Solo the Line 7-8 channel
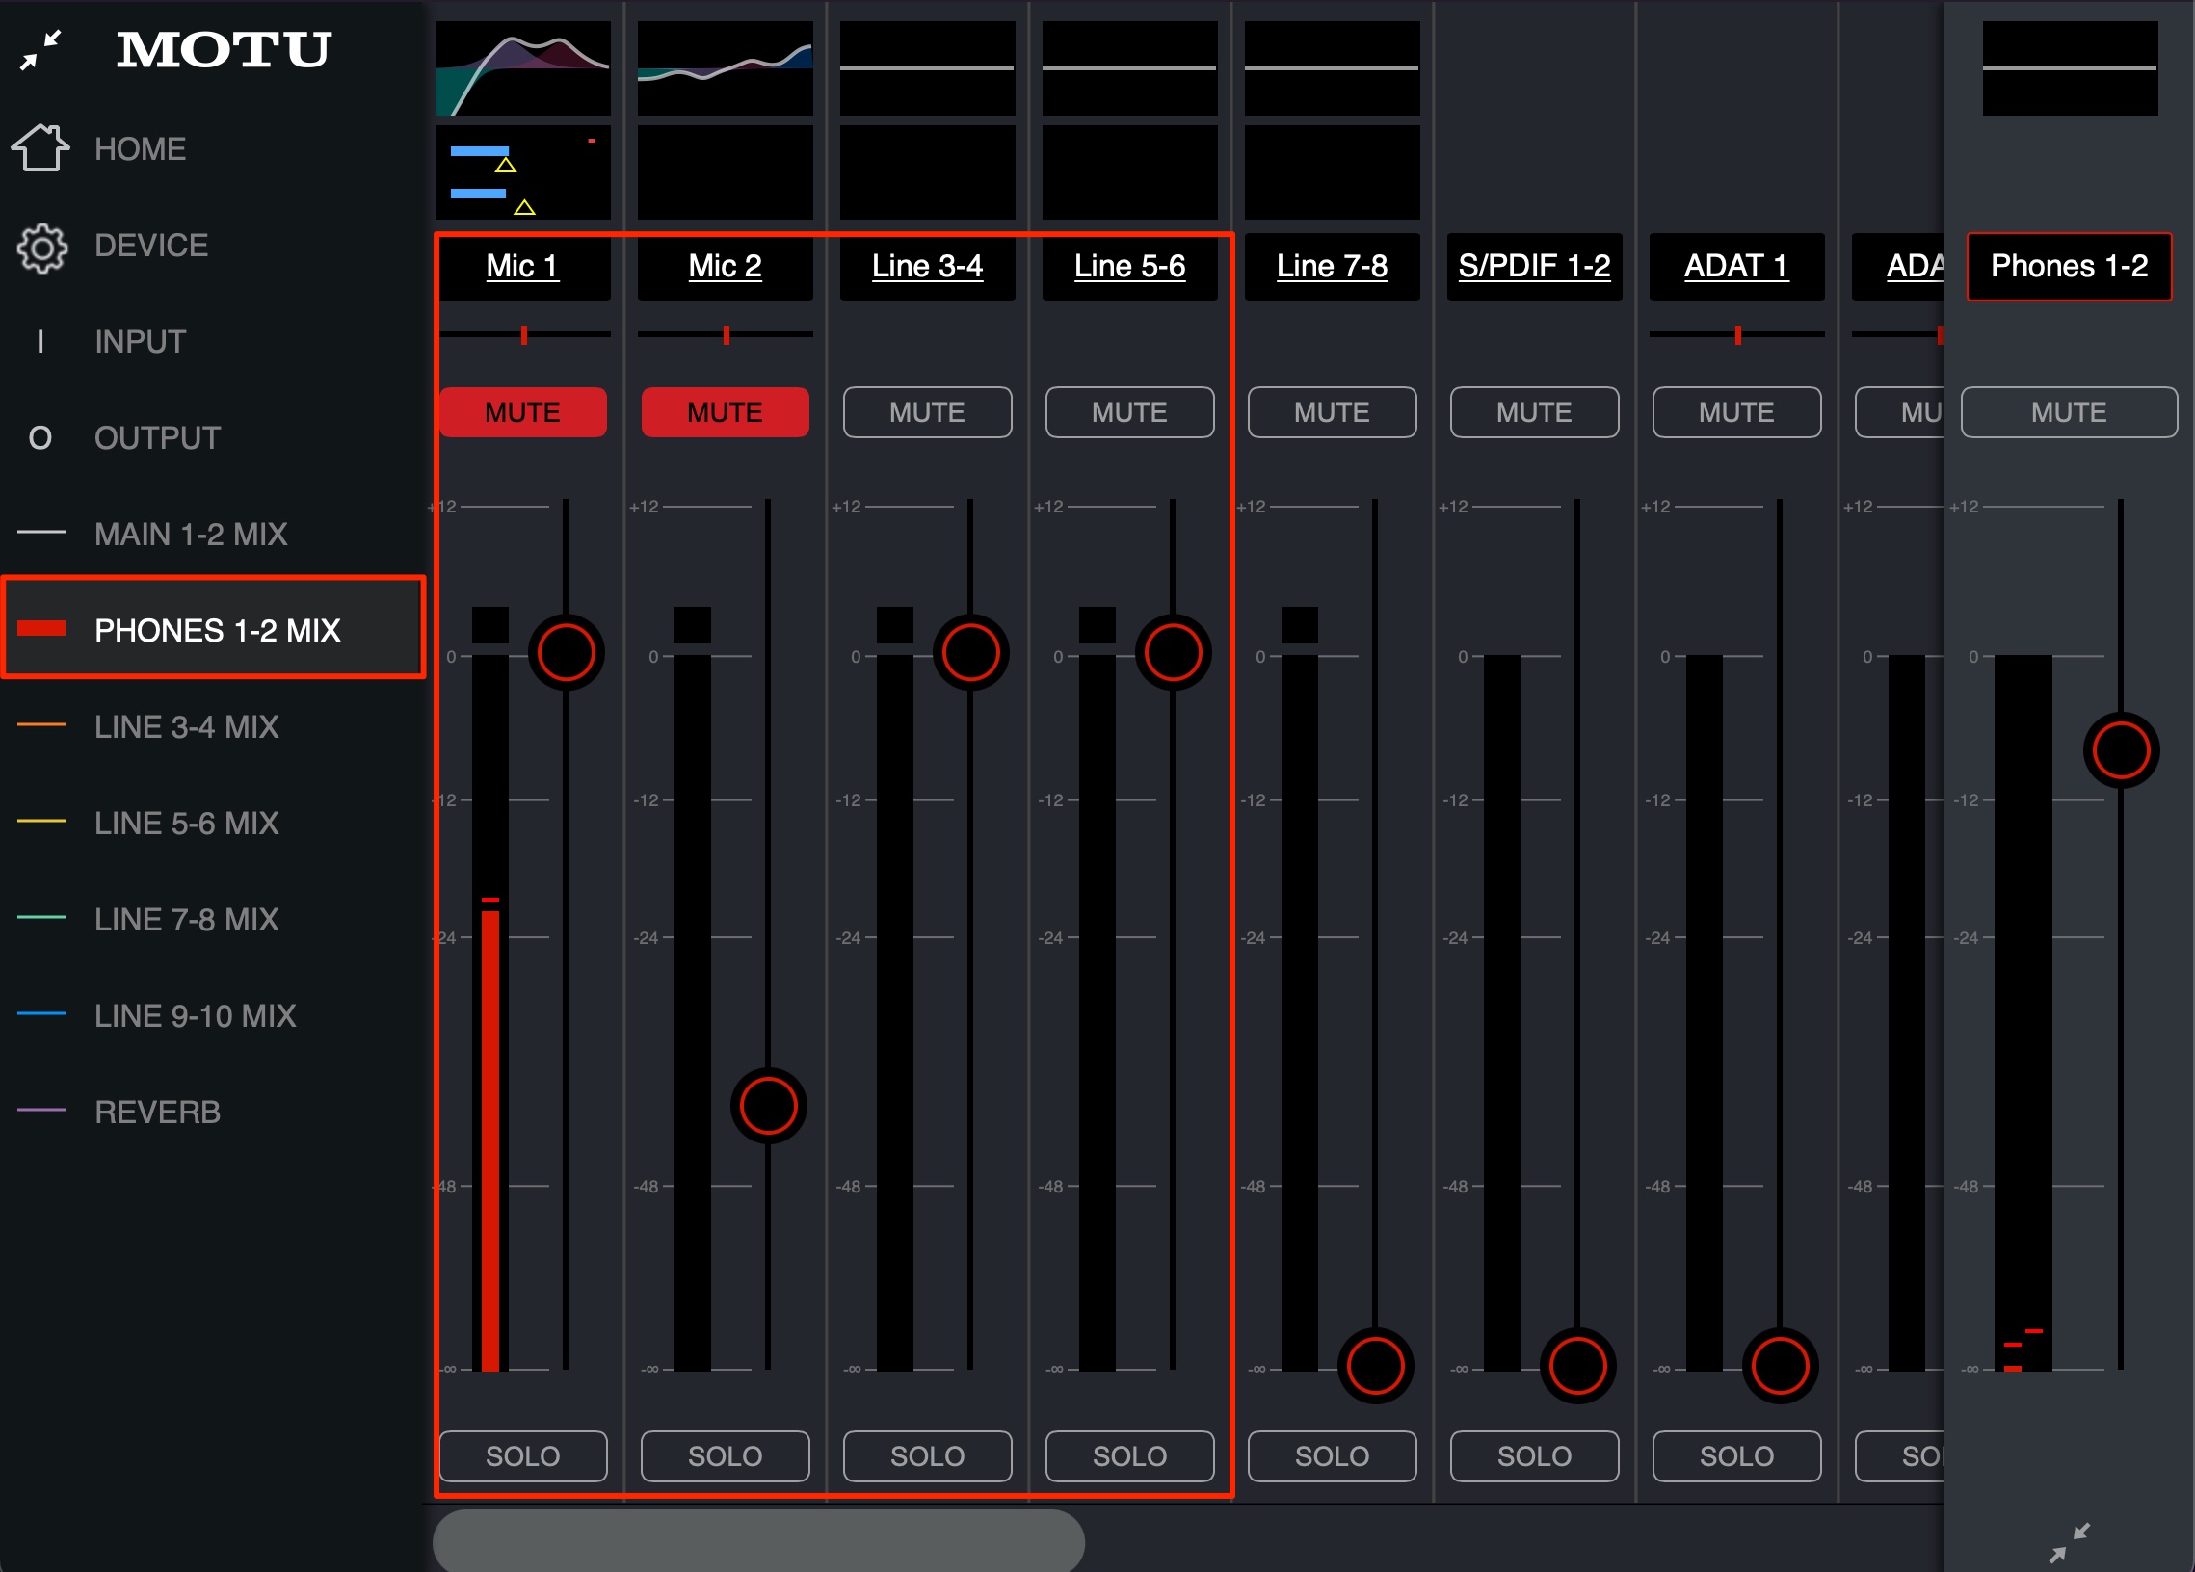 (1332, 1455)
